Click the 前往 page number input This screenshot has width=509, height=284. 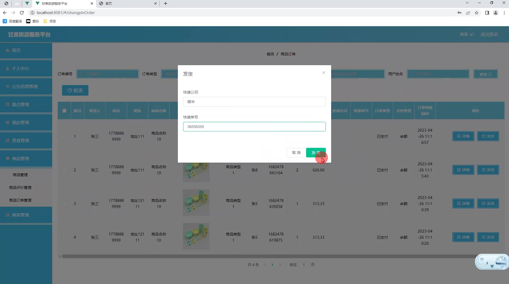point(304,265)
